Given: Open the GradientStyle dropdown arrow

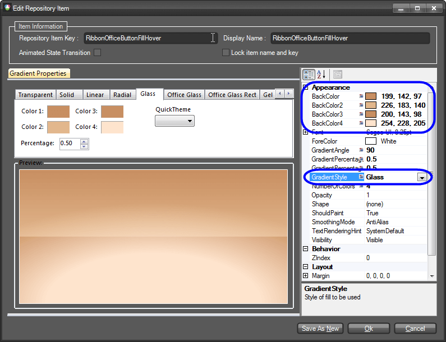Looking at the screenshot, I should [422, 177].
